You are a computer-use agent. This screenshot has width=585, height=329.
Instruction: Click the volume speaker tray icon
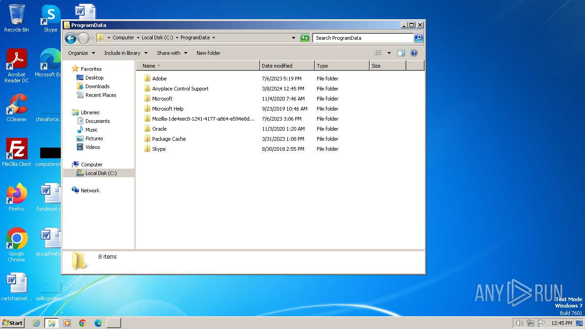(519, 323)
